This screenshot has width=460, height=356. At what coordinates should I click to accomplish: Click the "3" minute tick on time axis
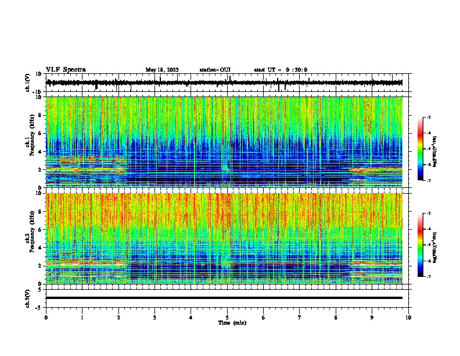tap(154, 318)
